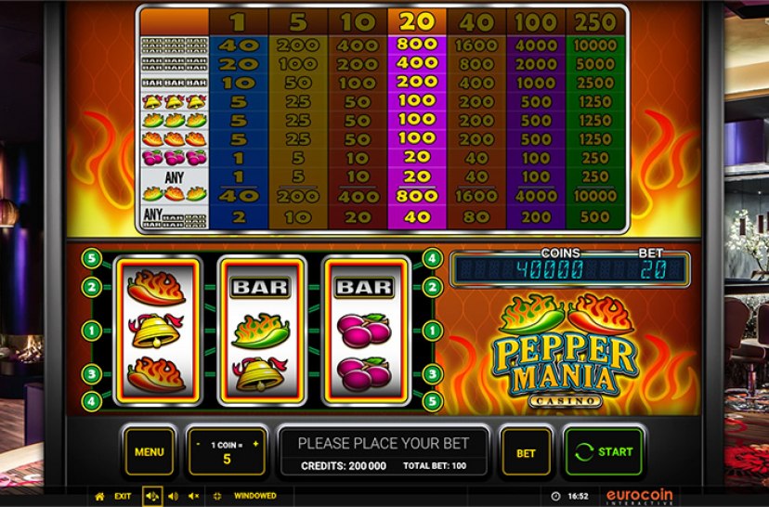
Task: Select sound effects only speaker icon
Action: coord(173,496)
